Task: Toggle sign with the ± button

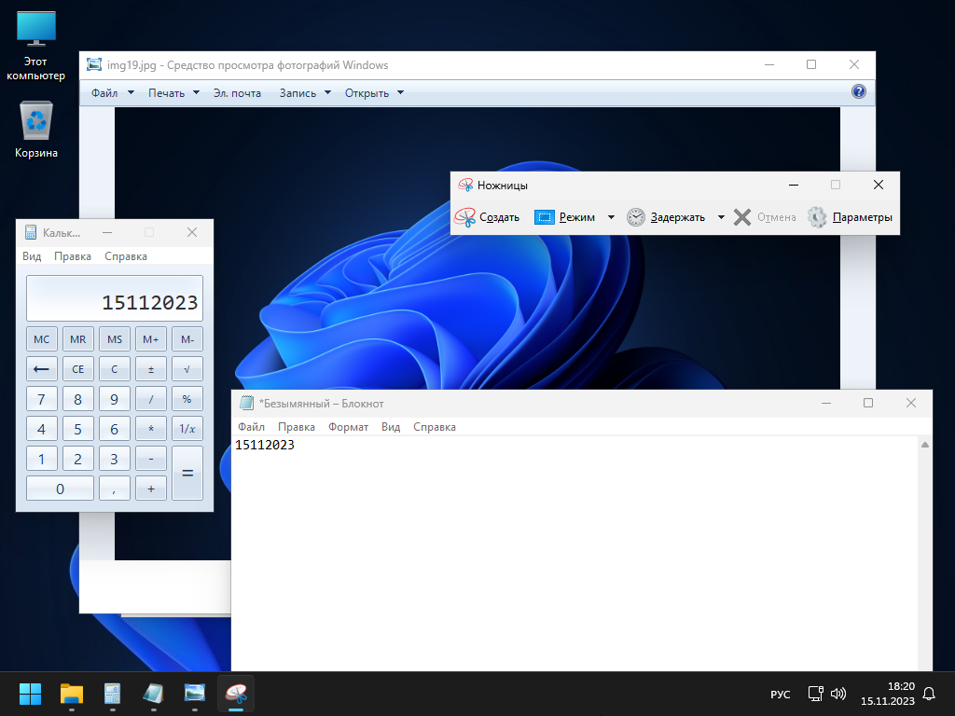Action: pos(151,369)
